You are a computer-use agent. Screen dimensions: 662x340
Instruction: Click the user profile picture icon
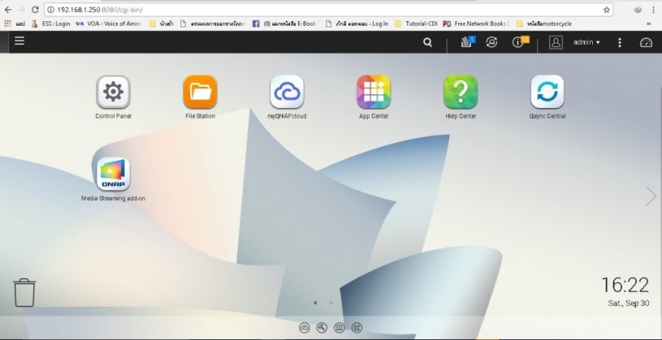point(555,42)
